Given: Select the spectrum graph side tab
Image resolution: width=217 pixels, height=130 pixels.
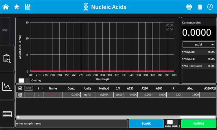Looking at the screenshot, I should click(x=7, y=86).
